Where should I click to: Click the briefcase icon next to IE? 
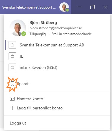(12, 56)
